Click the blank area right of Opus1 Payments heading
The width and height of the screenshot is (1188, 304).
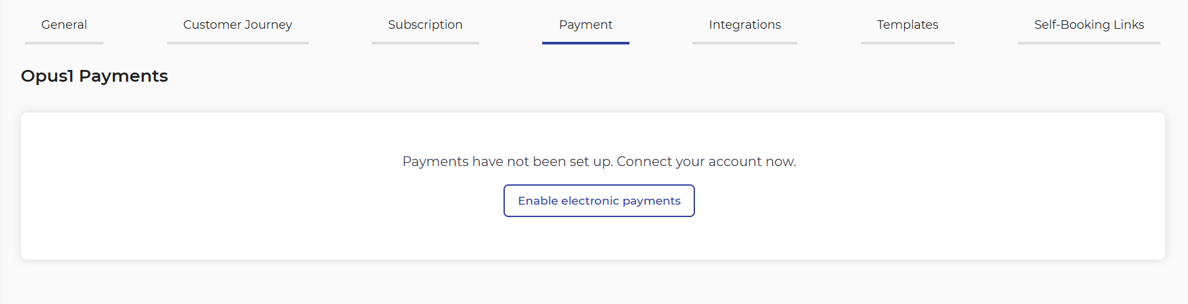pyautogui.click(x=656, y=76)
